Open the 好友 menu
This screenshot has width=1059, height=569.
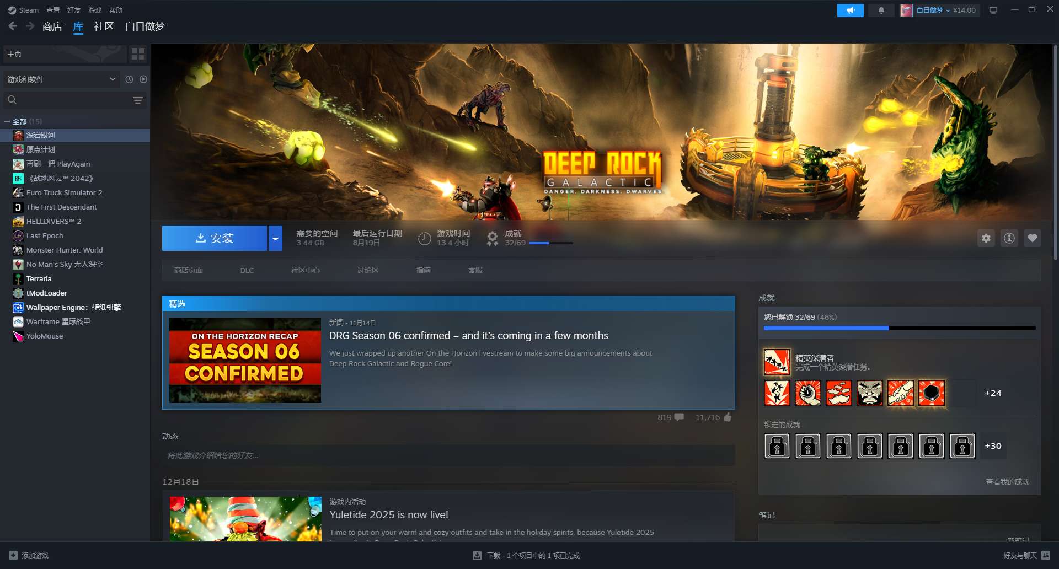pos(73,10)
